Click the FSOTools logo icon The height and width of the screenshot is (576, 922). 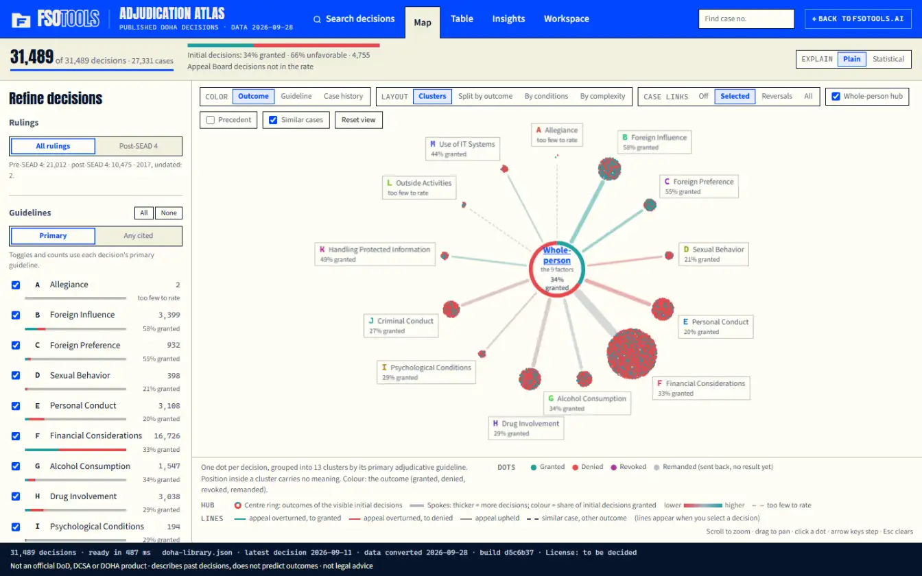coord(21,20)
